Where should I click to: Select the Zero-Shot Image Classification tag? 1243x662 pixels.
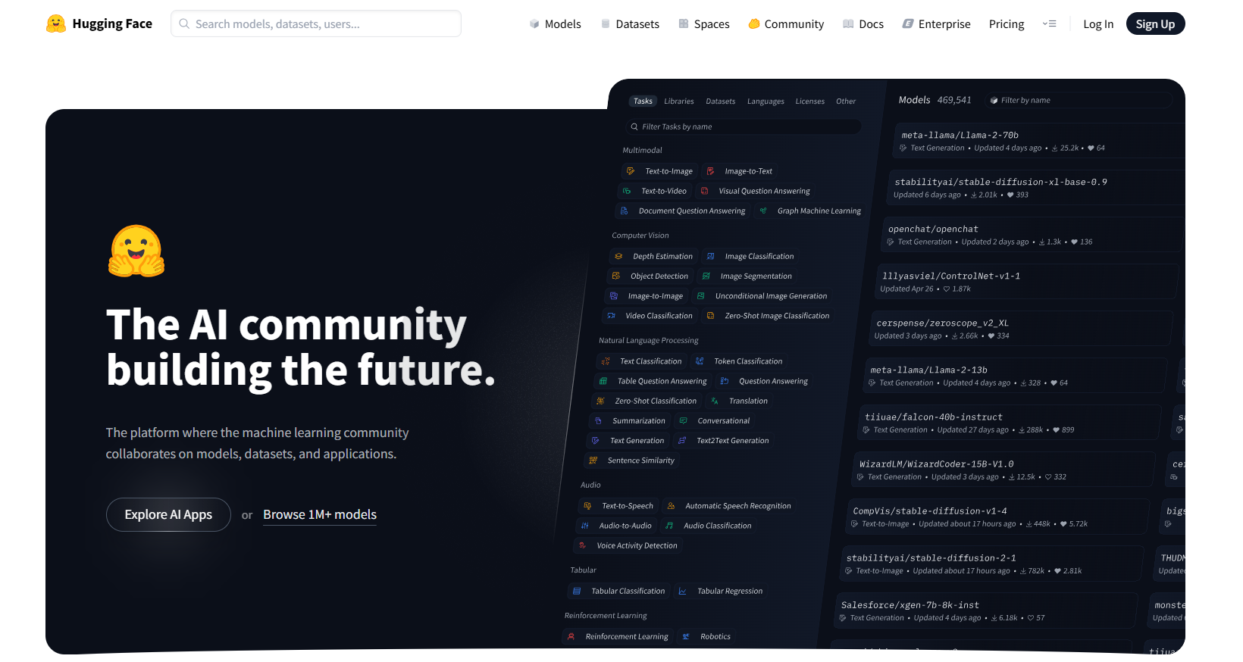[769, 316]
